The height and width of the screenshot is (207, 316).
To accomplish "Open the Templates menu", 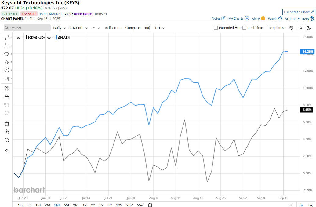I will tap(276, 28).
